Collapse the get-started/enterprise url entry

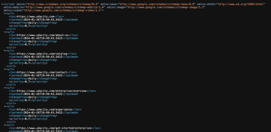pyautogui.click(x=5, y=125)
